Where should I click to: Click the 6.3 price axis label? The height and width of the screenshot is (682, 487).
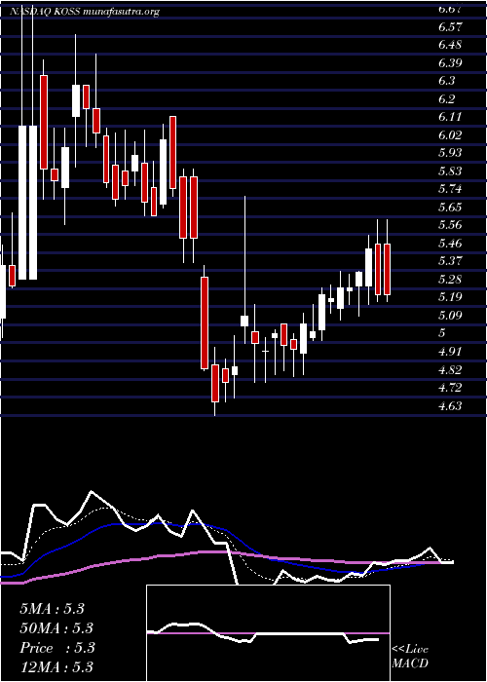[446, 81]
